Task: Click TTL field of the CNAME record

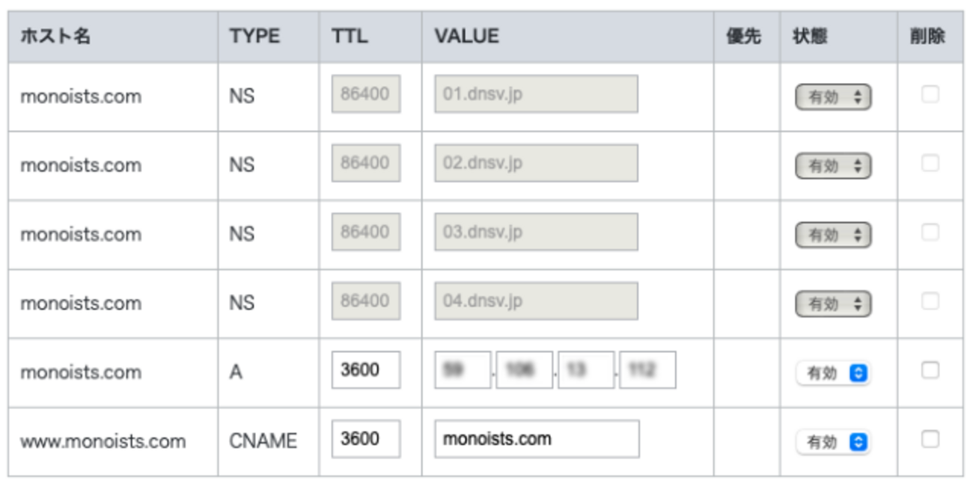Action: pos(366,439)
